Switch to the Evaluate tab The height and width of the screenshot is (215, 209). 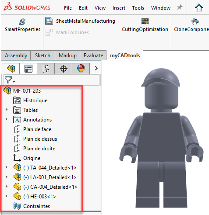[x=93, y=55]
